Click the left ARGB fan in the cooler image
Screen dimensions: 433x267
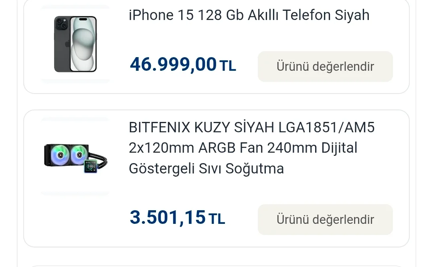coord(59,155)
